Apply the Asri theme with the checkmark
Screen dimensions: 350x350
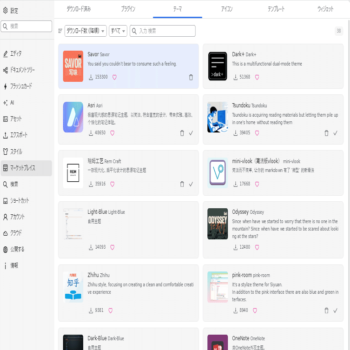pyautogui.click(x=191, y=133)
